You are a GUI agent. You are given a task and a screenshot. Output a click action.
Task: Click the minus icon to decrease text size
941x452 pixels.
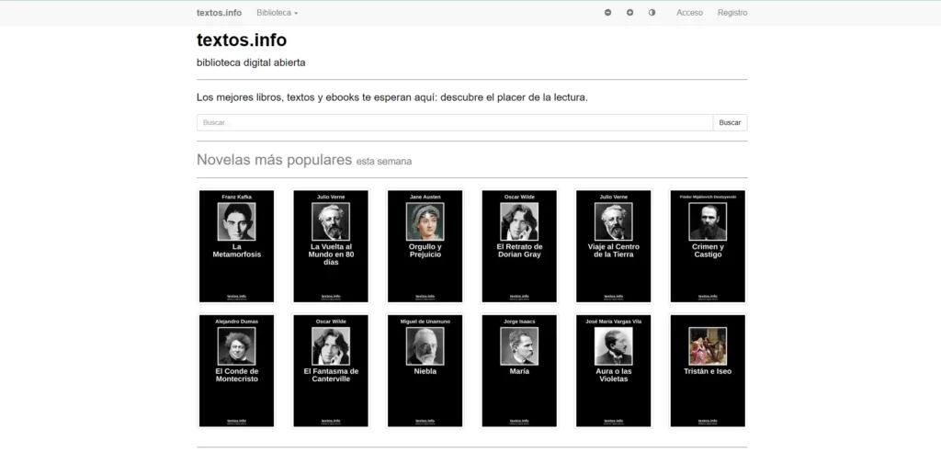[x=607, y=13]
